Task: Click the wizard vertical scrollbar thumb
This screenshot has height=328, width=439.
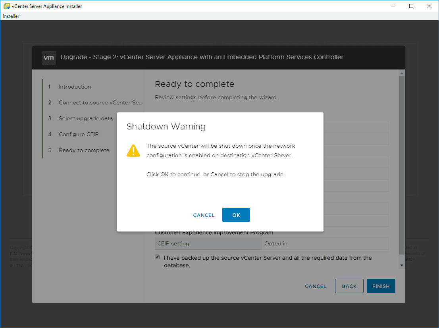Action: (402, 165)
